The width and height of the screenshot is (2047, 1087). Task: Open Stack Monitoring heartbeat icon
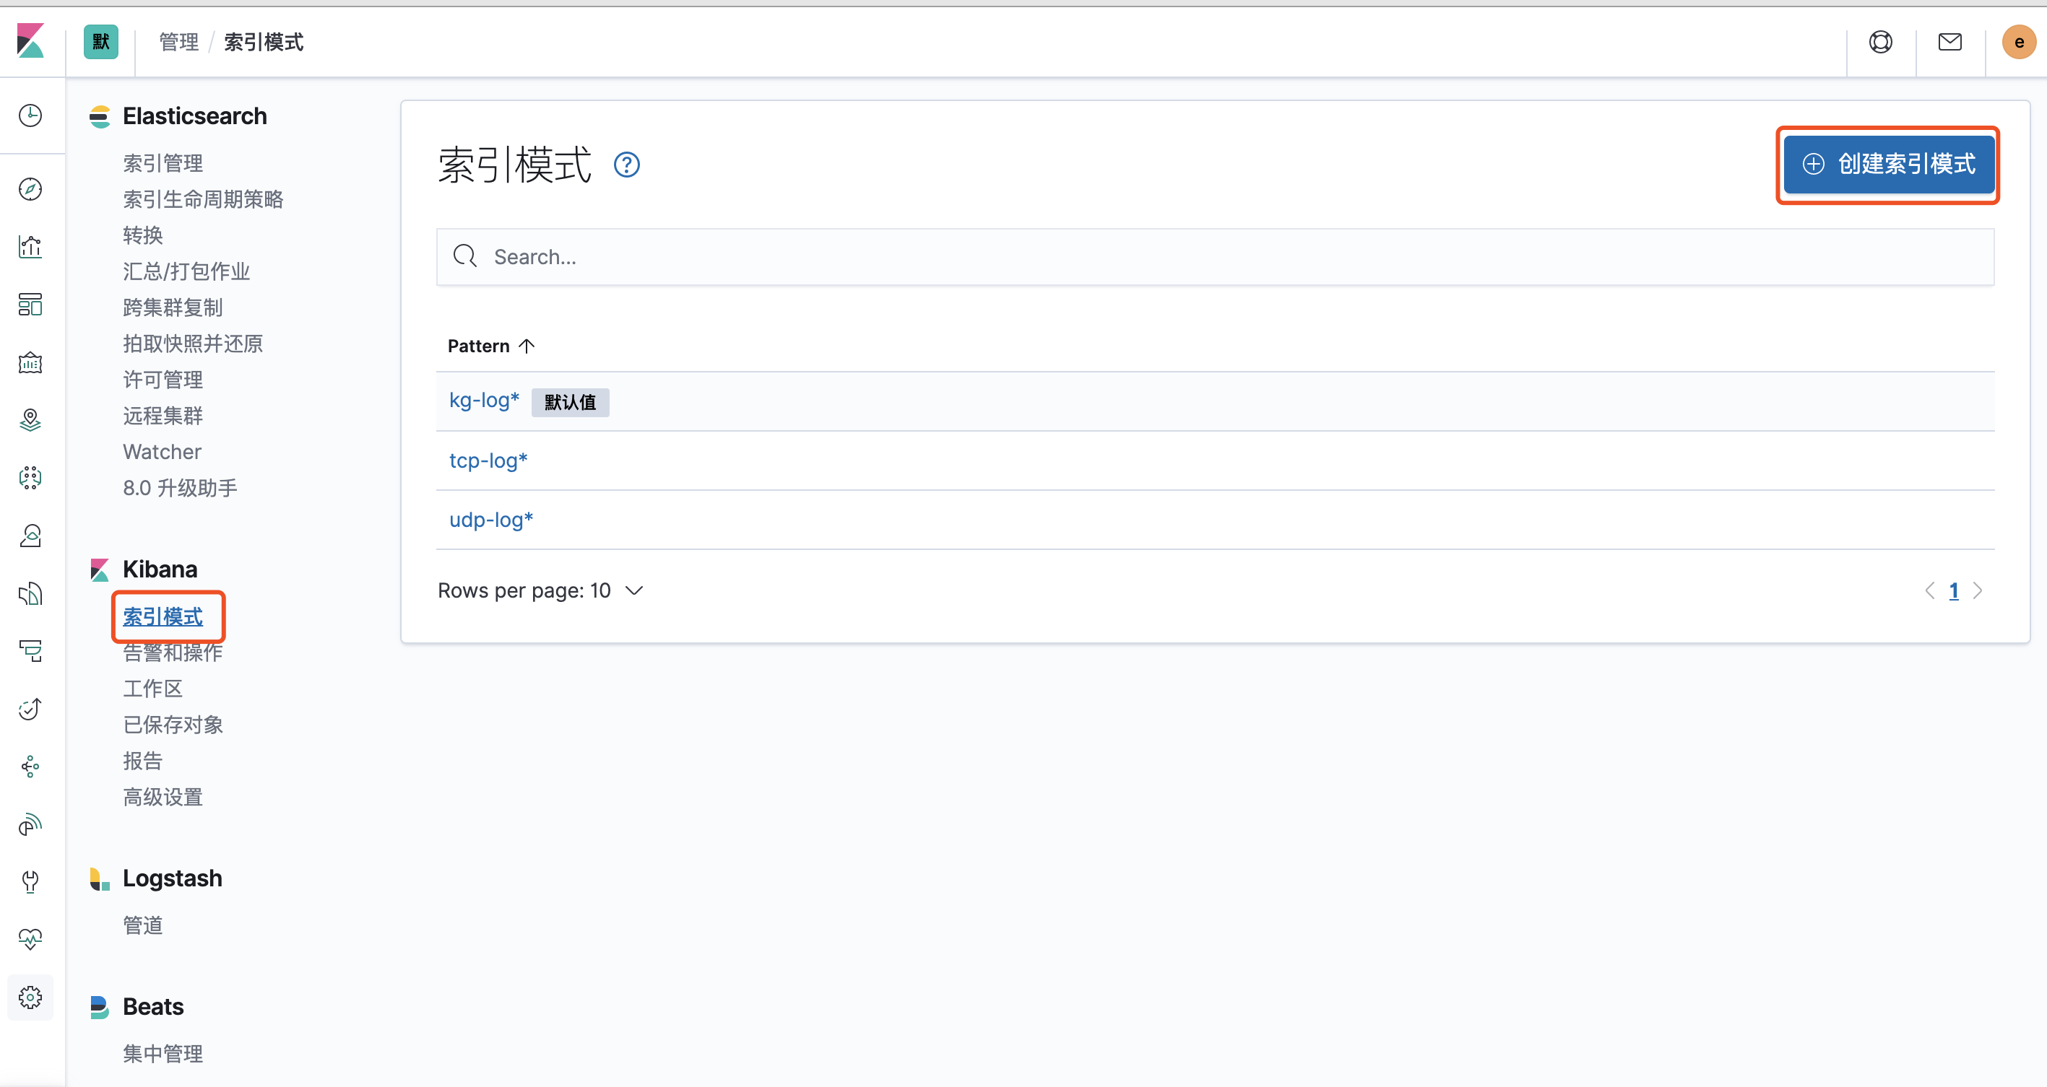click(30, 939)
